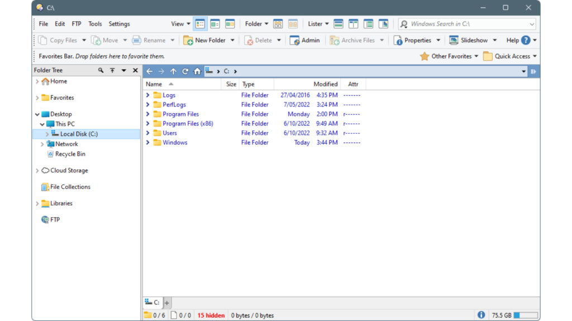Click the Admin button
The height and width of the screenshot is (321, 572).
[304, 40]
